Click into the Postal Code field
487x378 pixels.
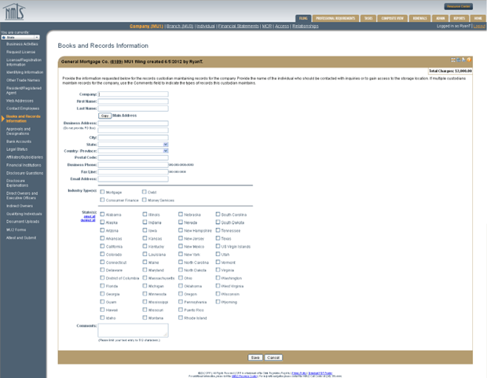coord(134,158)
